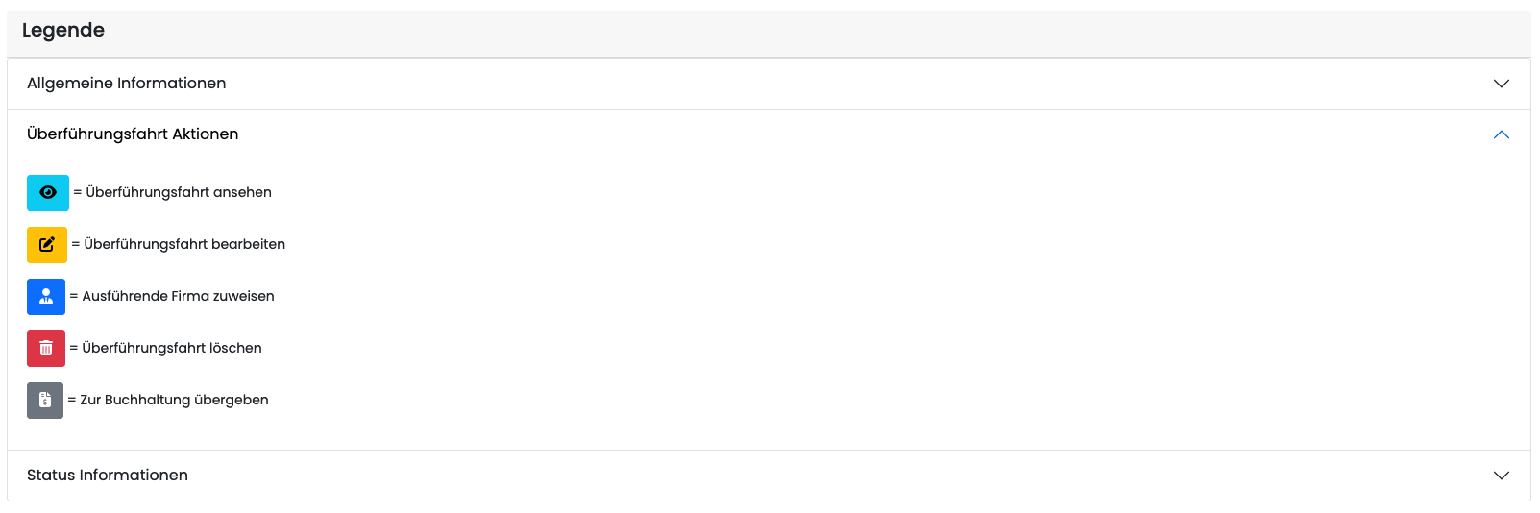
Task: Click the Ausführende Firma zuweisen legend label
Action: point(178,297)
